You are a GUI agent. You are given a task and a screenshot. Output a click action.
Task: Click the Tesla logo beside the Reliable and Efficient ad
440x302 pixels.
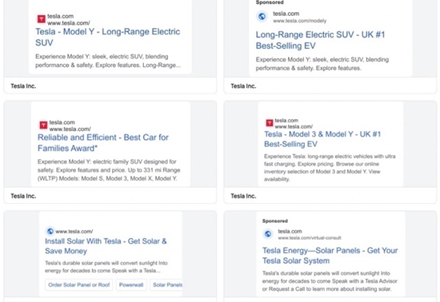[x=43, y=125]
